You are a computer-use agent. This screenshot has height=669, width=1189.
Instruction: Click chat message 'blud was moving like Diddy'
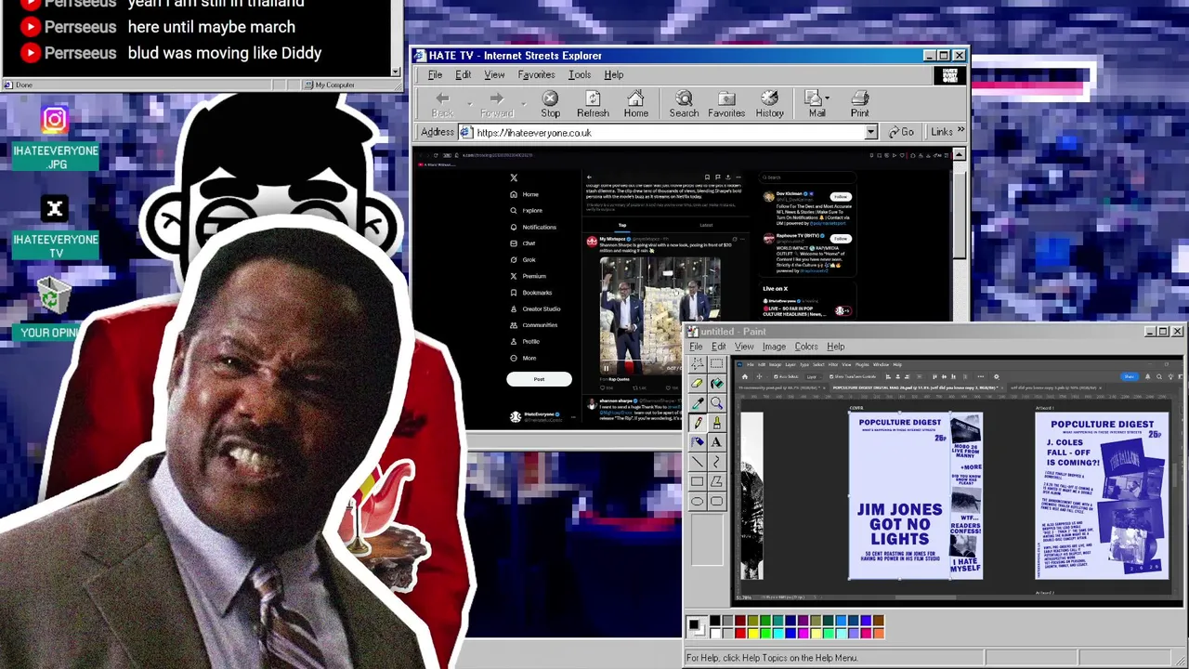point(225,53)
